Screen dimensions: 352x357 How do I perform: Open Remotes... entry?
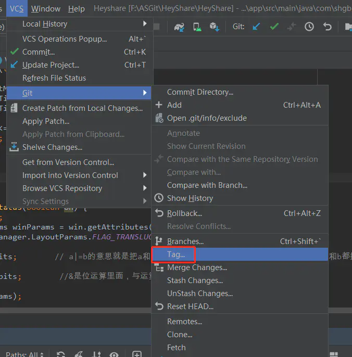pos(240,322)
